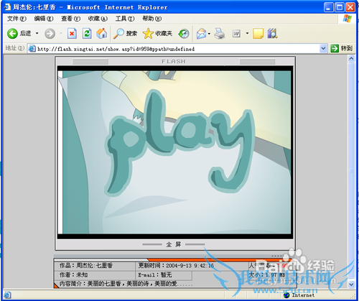Open the 收藏(A) menu
The image size is (359, 301).
(x=98, y=19)
